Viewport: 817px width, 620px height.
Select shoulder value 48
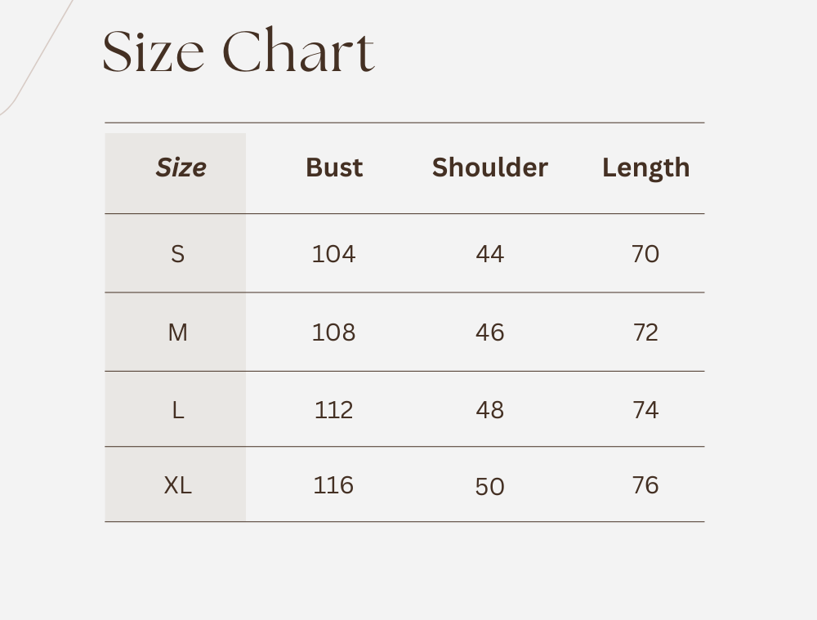489,410
